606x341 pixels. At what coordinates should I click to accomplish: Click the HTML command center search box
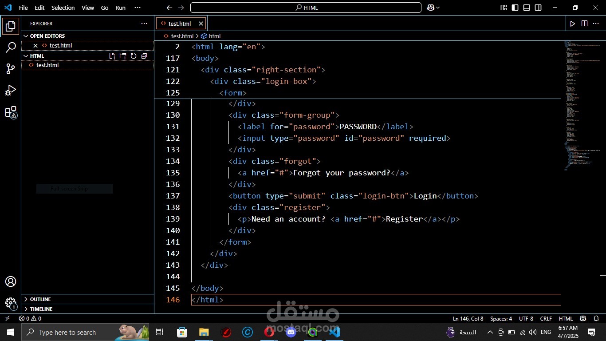coord(306,8)
